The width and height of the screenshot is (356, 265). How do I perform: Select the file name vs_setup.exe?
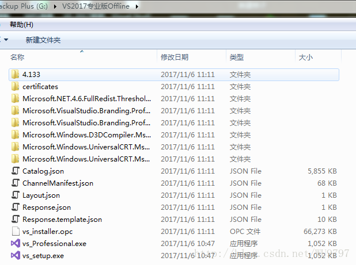pyautogui.click(x=43, y=256)
